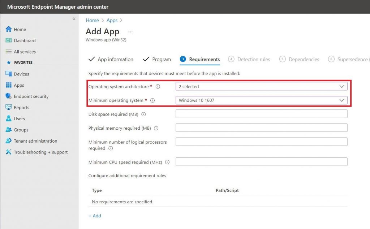Click the Path/Script column header
This screenshot has width=370, height=229.
point(227,190)
